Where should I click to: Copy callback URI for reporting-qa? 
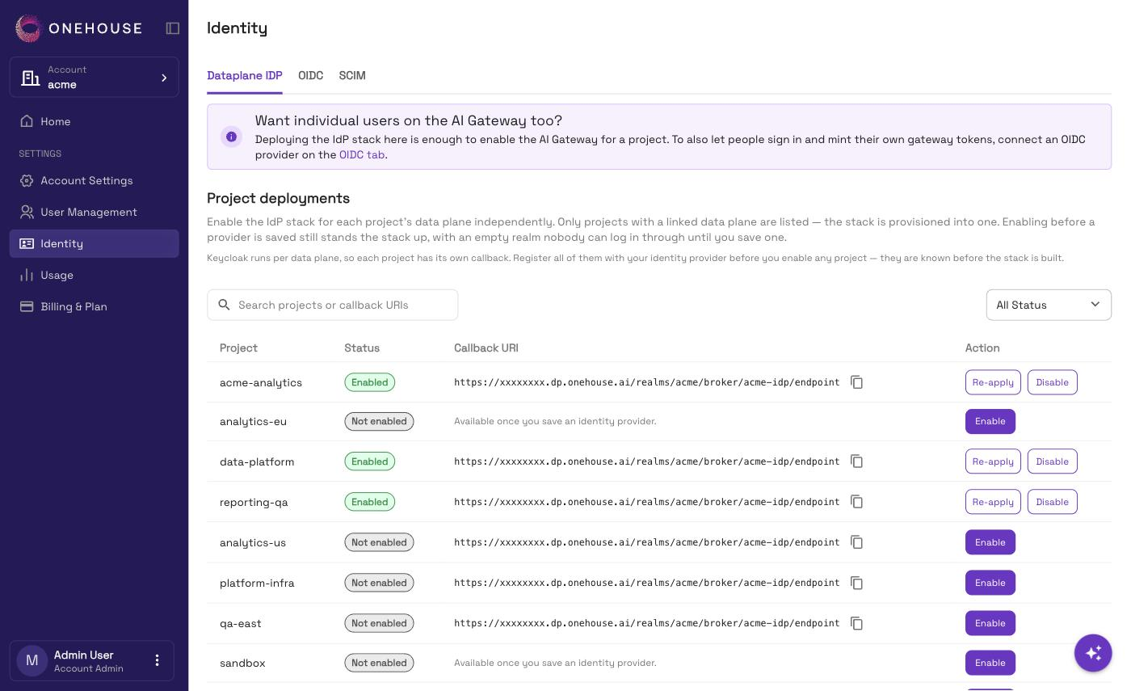pos(857,502)
